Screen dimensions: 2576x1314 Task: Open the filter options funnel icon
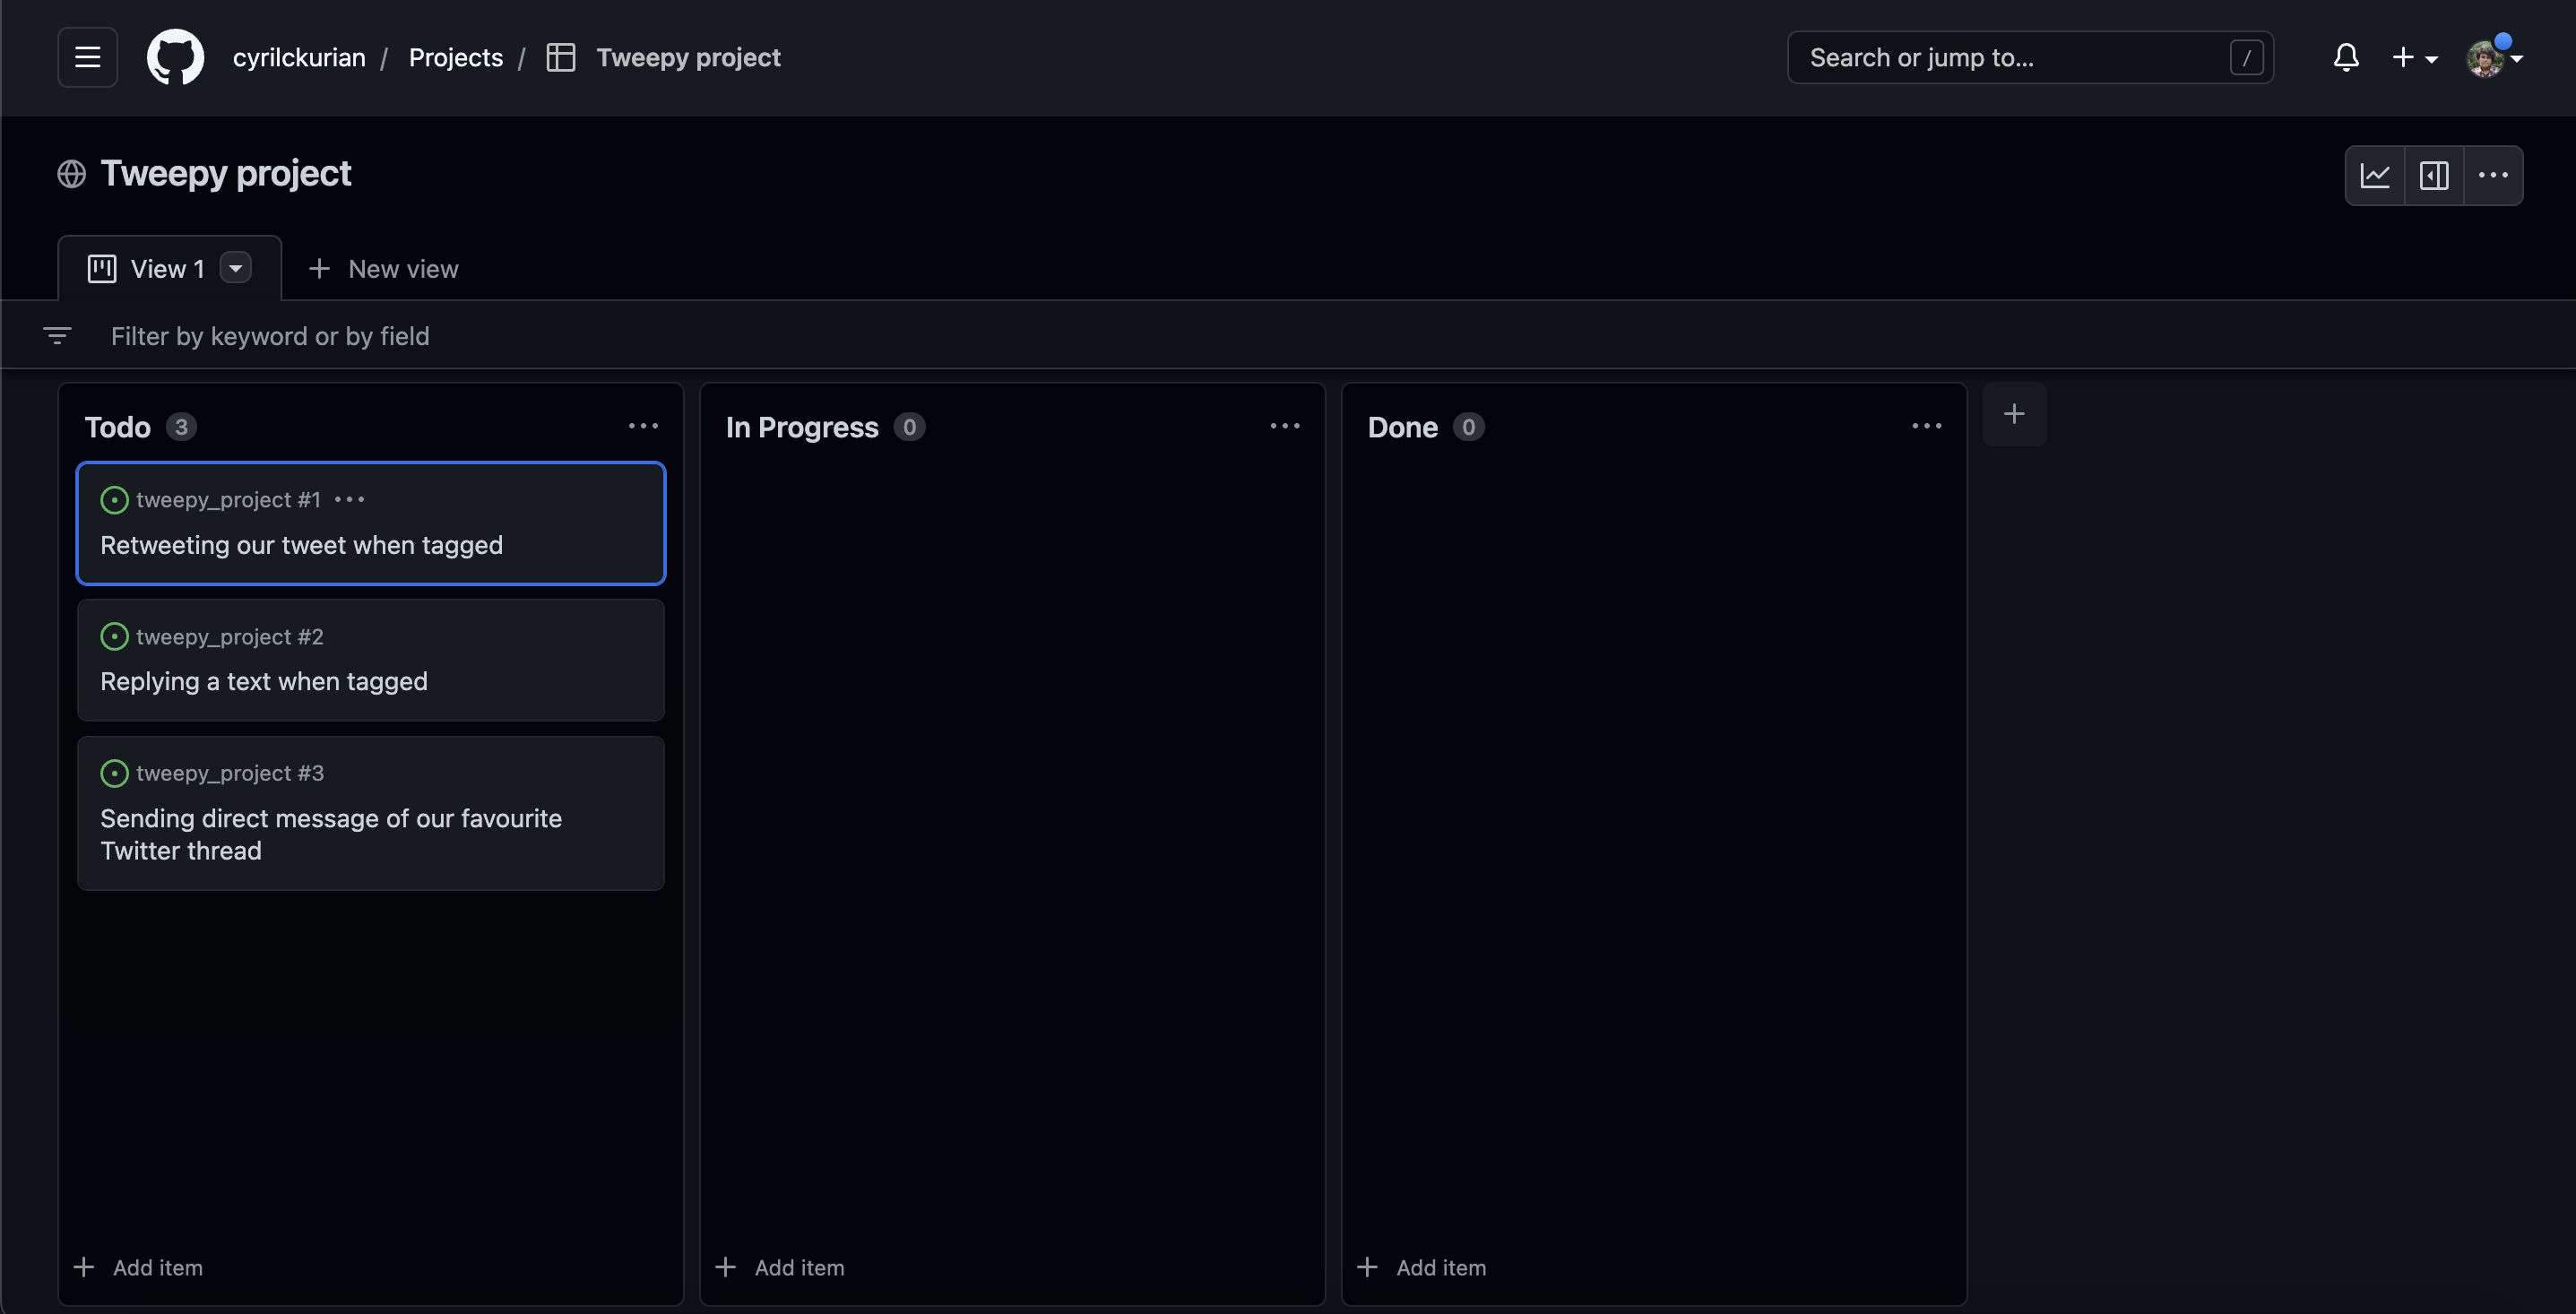pyautogui.click(x=57, y=335)
